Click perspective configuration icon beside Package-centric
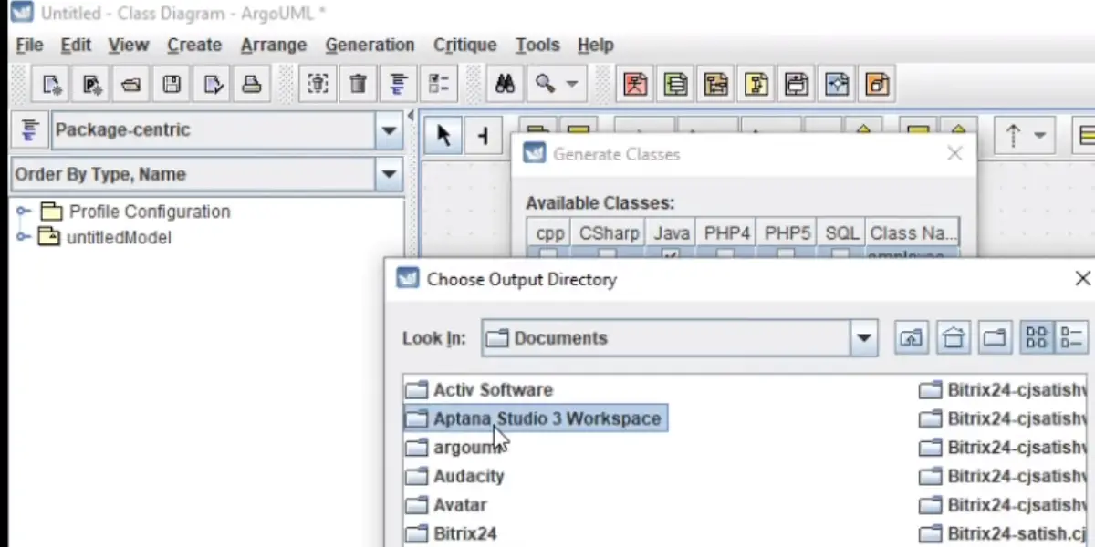 tap(29, 129)
